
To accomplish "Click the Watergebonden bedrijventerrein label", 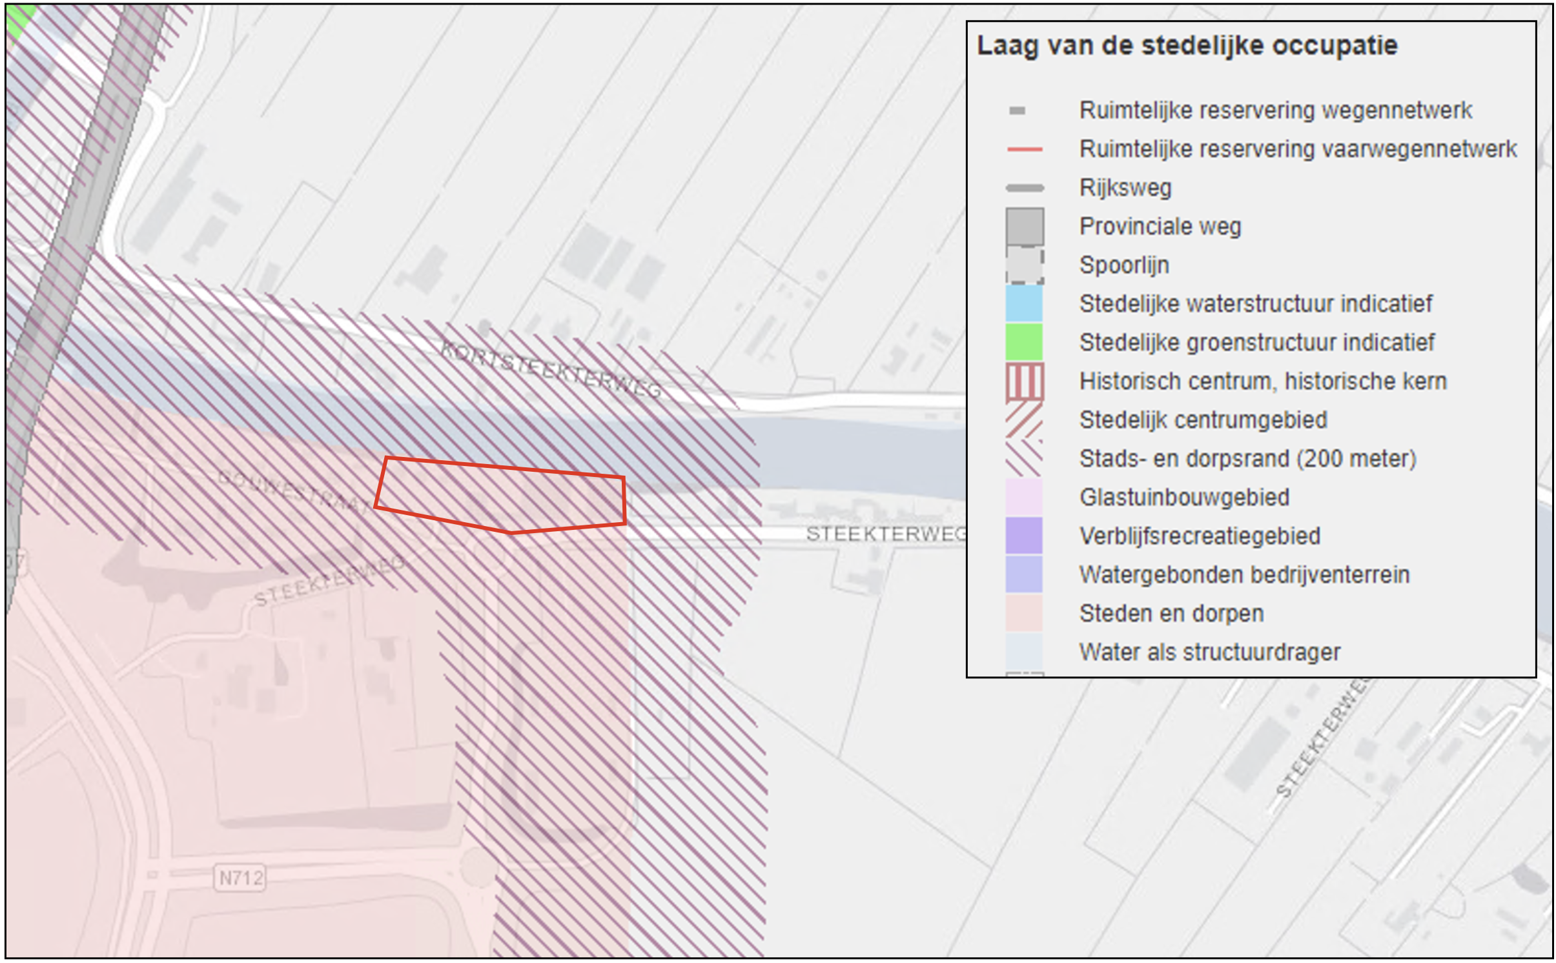I will [x=1244, y=574].
